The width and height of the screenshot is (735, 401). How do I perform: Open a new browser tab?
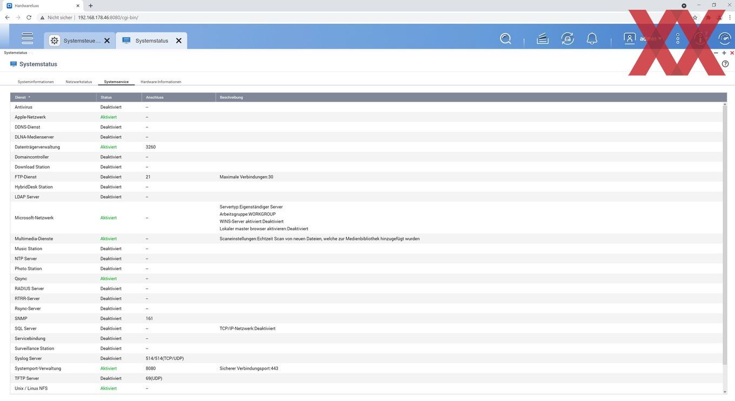point(90,5)
